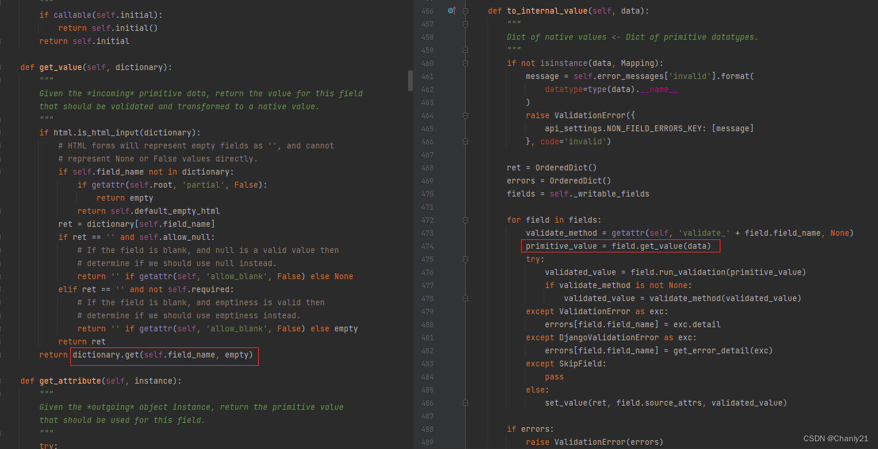878x449 pixels.
Task: Click 'errors = OrderedDict()' on line 469
Action: [x=559, y=181]
